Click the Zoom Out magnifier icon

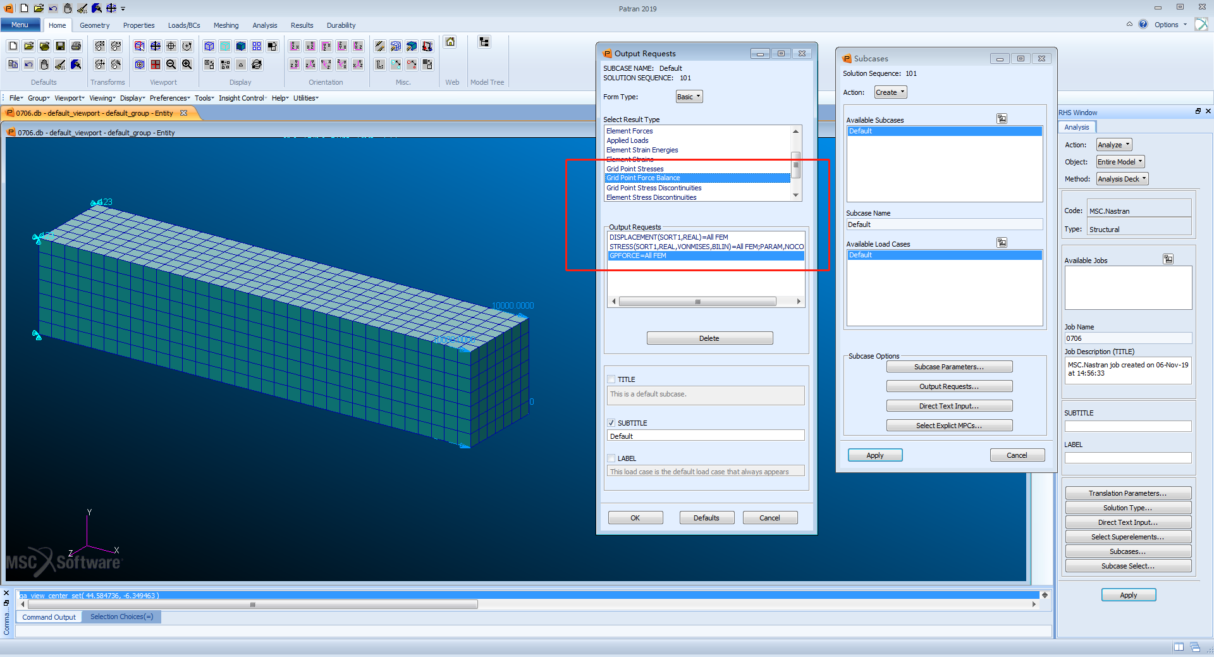tap(171, 64)
